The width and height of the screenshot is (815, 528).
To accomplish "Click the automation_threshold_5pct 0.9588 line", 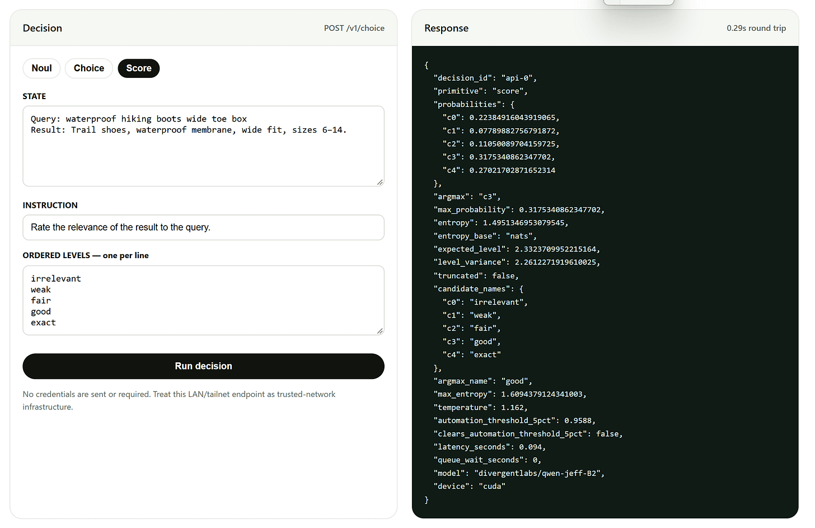I will [x=514, y=420].
